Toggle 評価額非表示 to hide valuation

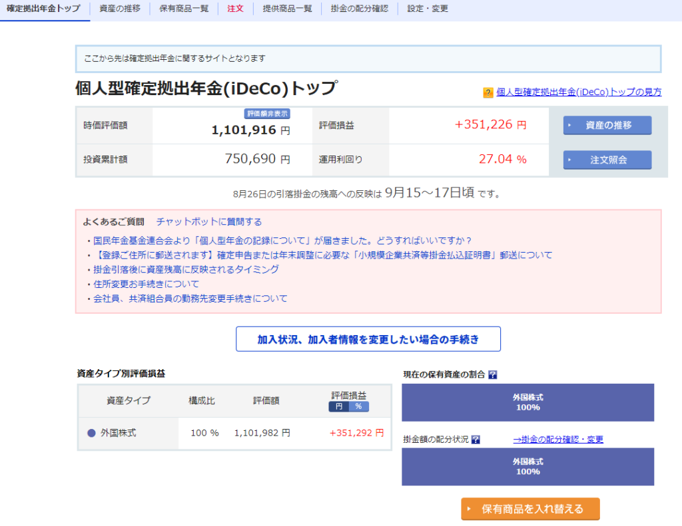268,114
